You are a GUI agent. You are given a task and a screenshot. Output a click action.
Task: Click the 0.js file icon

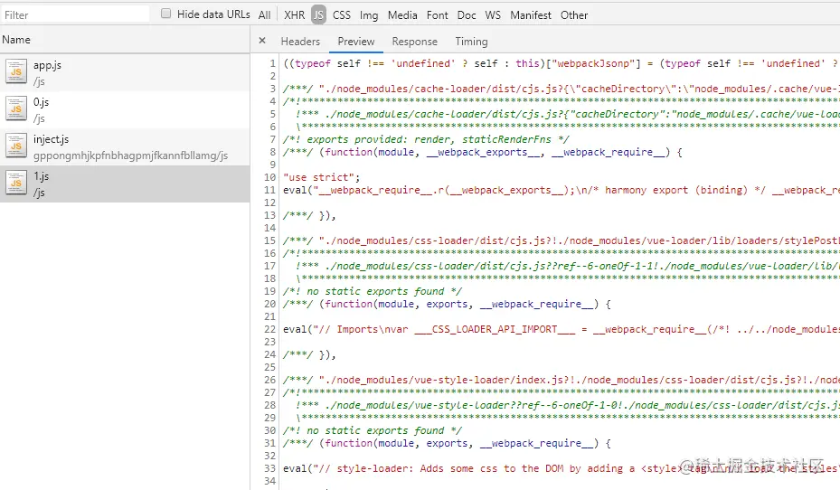16,108
